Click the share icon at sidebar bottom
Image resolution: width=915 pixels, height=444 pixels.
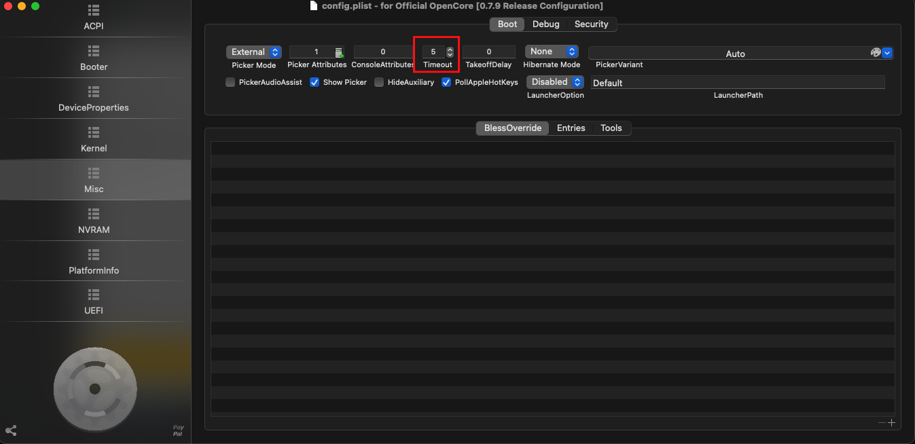tap(11, 430)
